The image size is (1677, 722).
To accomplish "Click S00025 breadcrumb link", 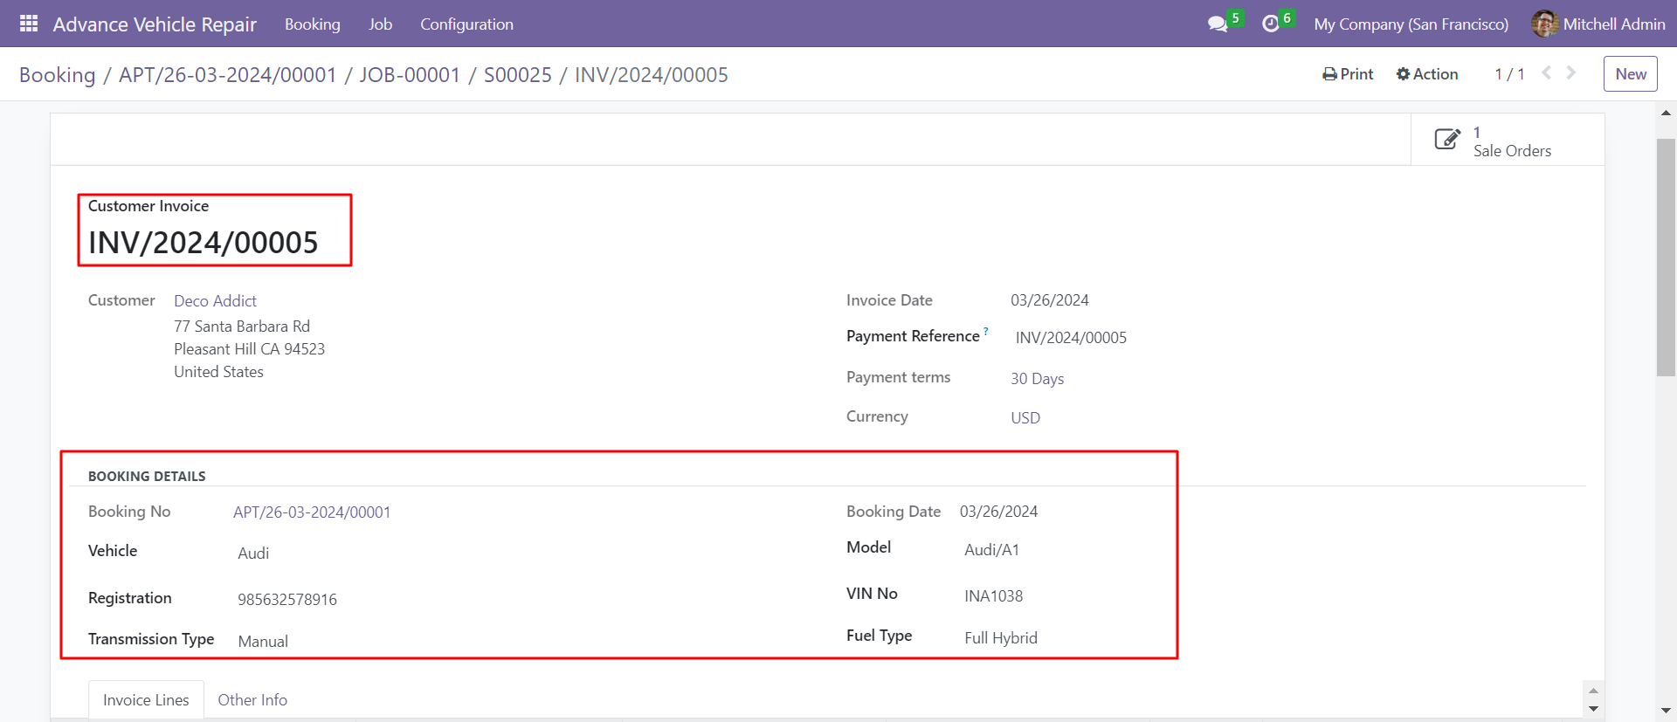I will tap(518, 75).
